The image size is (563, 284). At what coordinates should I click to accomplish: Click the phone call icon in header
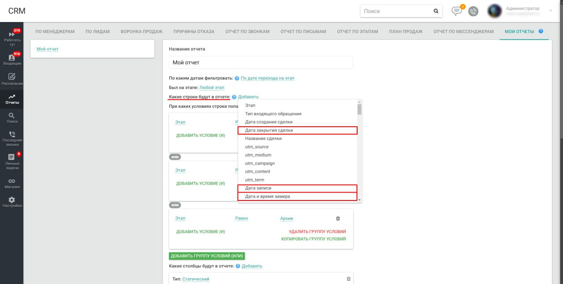tap(473, 11)
